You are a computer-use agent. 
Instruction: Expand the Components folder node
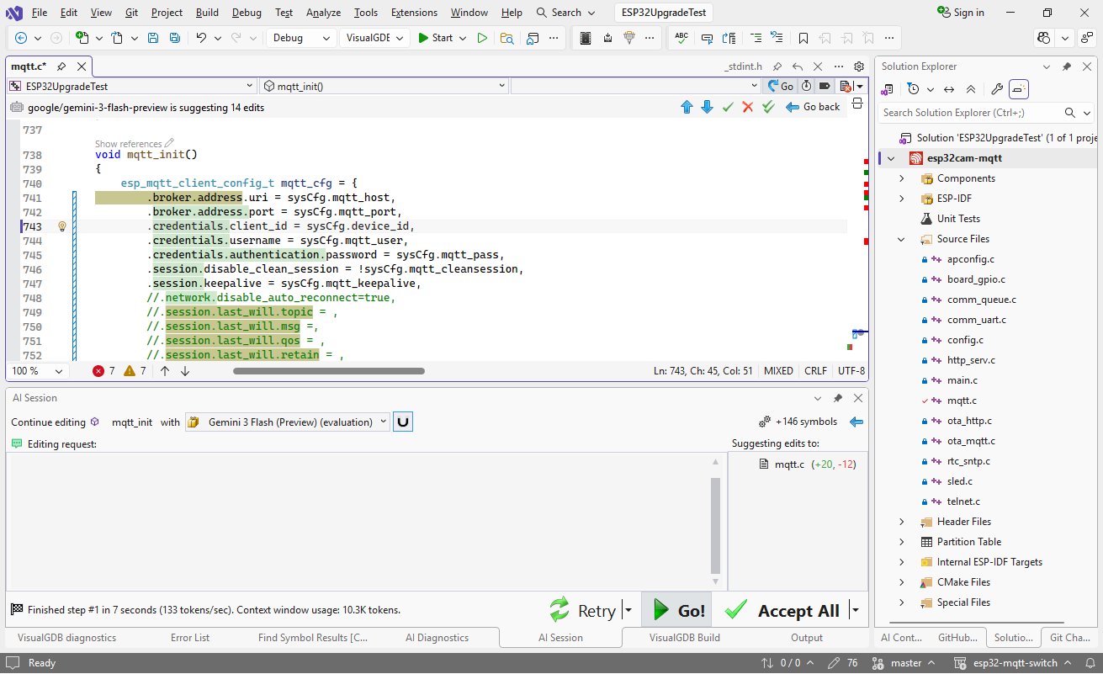point(902,178)
